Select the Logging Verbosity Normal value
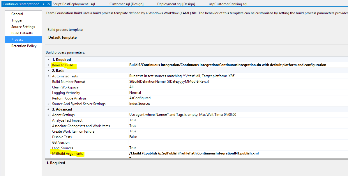The height and width of the screenshot is (176, 348). click(135, 93)
